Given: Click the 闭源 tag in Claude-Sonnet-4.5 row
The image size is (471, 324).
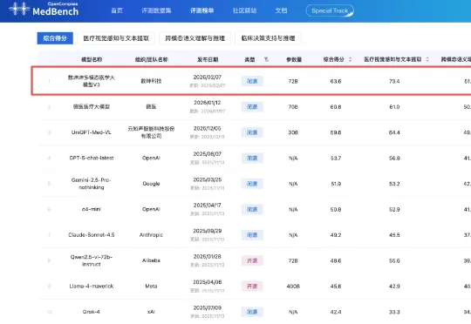Looking at the screenshot, I should click(252, 235).
